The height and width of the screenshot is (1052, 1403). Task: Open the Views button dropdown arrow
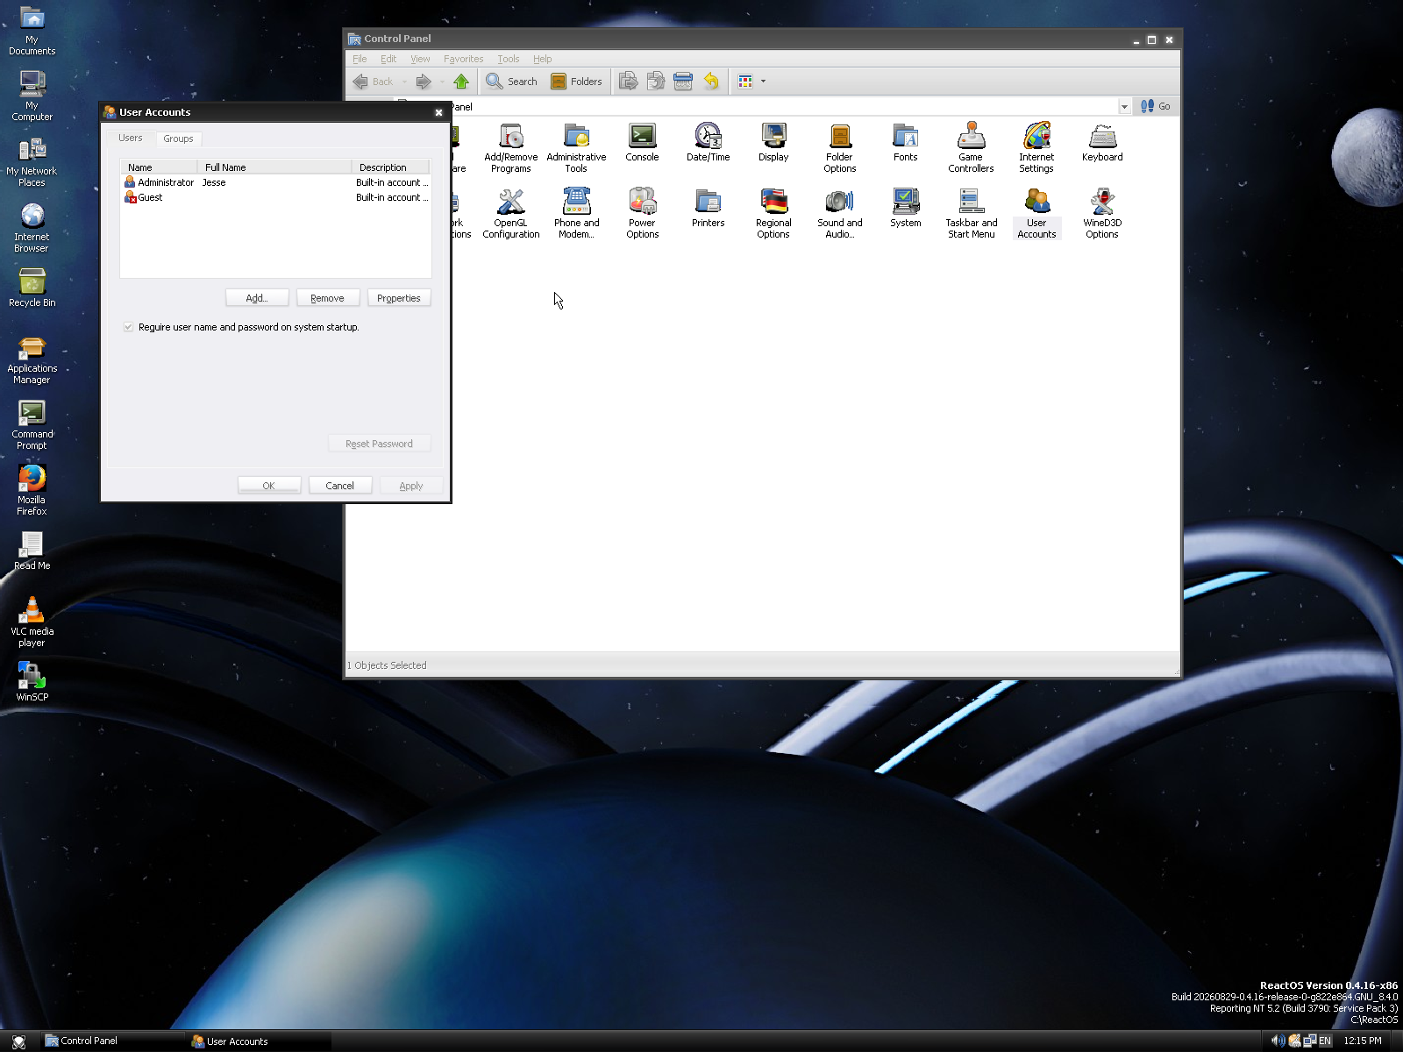(x=763, y=82)
